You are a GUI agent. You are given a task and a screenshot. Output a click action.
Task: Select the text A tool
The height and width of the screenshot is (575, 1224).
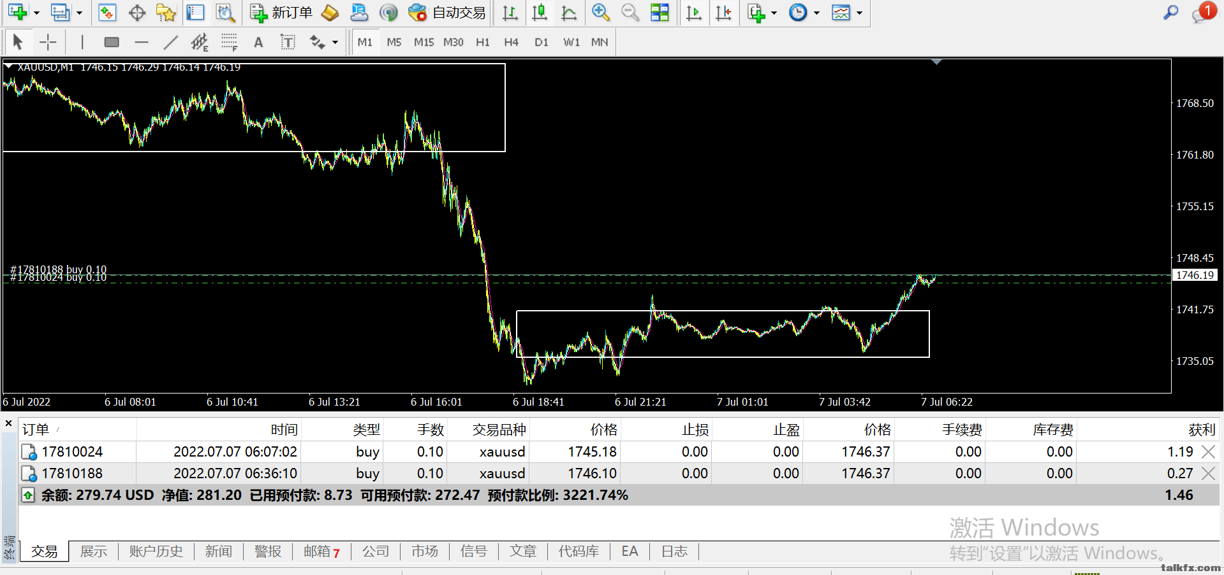[258, 42]
